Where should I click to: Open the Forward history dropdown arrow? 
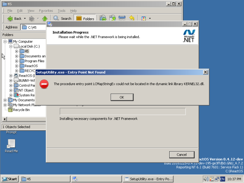pyautogui.click(x=38, y=19)
